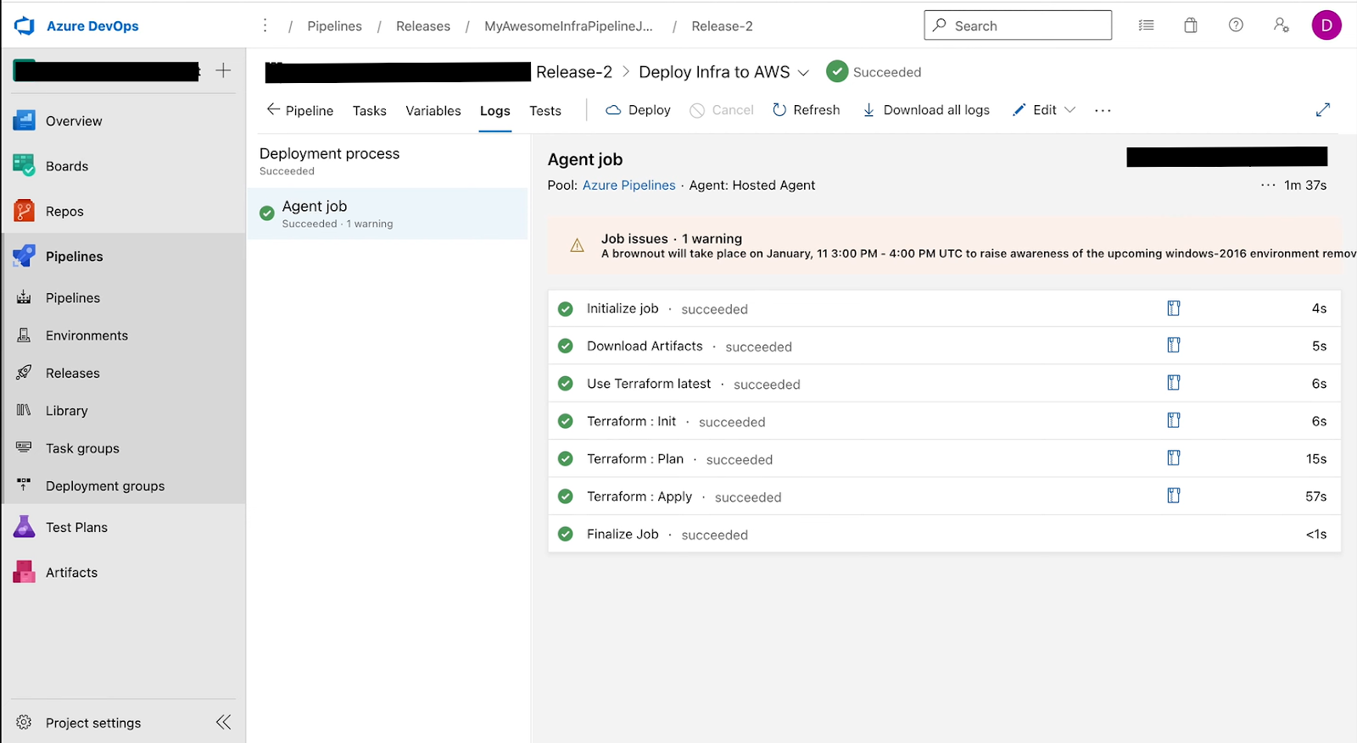Screen dimensions: 1357x743
Task: Switch to the Logs tab
Action: 495,111
